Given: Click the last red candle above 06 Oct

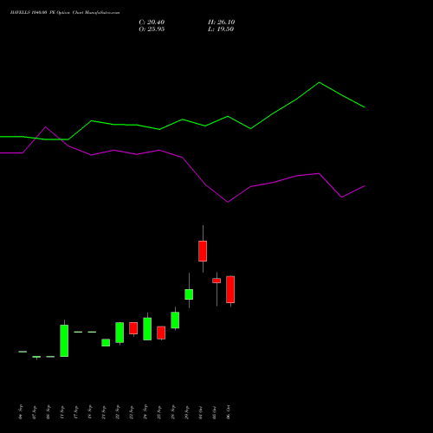Looking at the screenshot, I should [230, 289].
